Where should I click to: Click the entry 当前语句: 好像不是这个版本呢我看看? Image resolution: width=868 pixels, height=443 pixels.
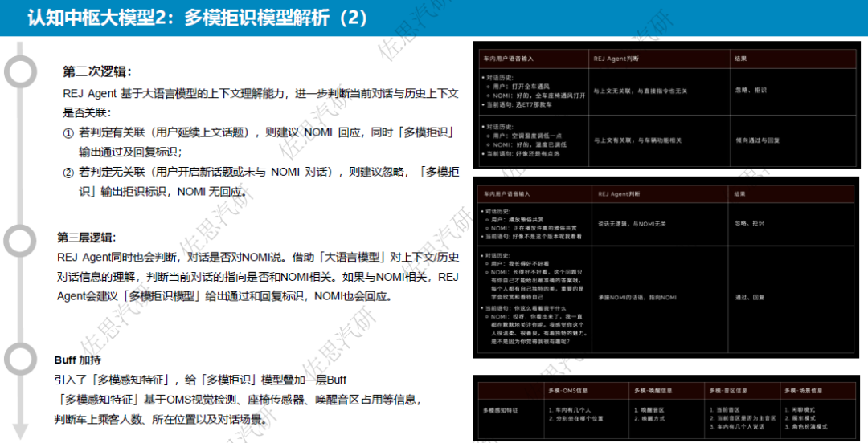[x=533, y=236]
